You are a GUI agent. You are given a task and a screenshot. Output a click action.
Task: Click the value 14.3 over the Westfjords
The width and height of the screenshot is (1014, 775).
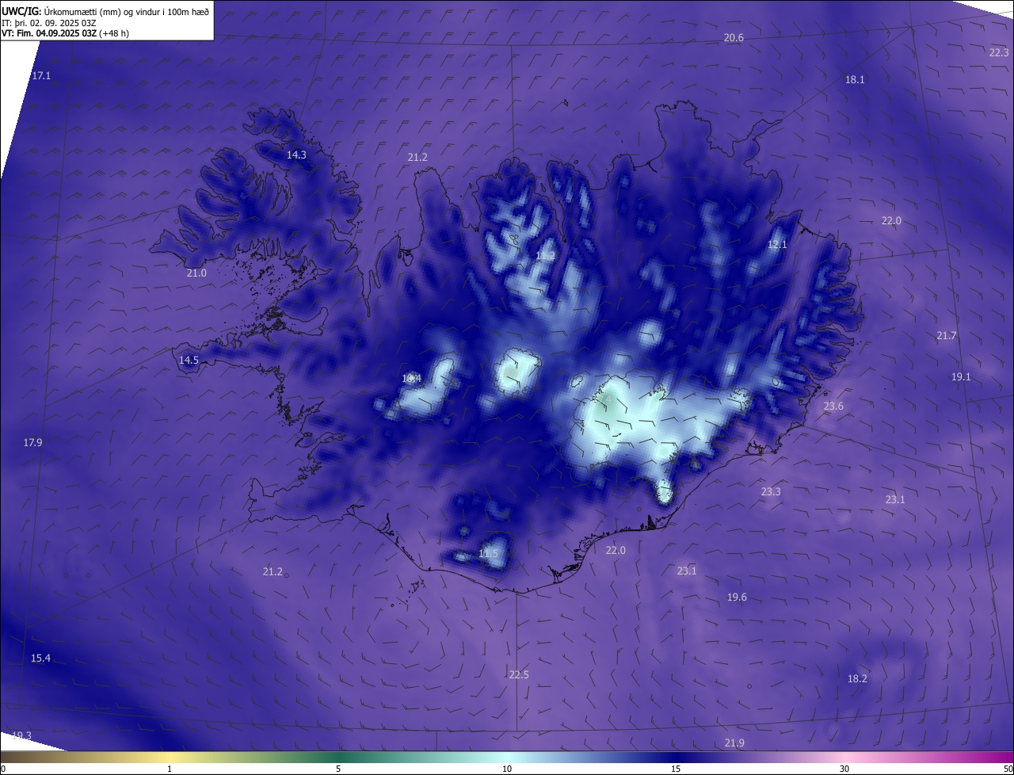click(x=296, y=155)
